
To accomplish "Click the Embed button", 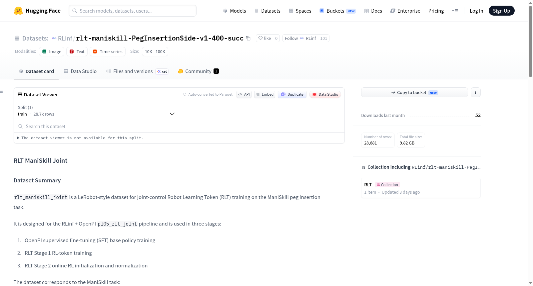I will pyautogui.click(x=265, y=94).
